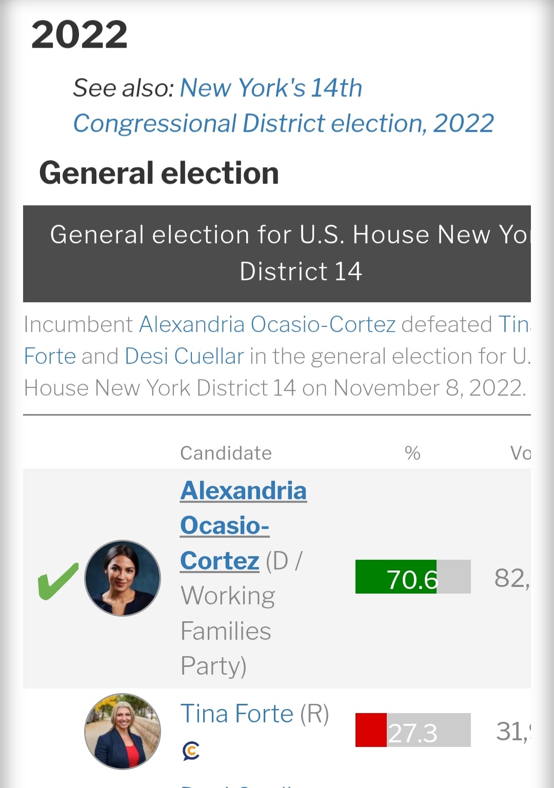The height and width of the screenshot is (788, 554).
Task: Tap the dark "U.S. House New York District 14" banner
Action: point(277,253)
